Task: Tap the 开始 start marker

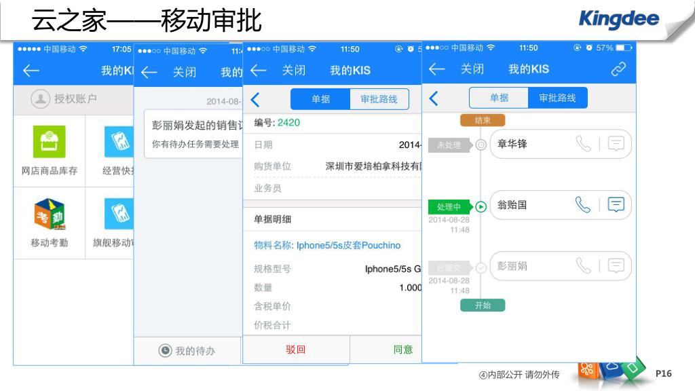Action: coord(483,305)
